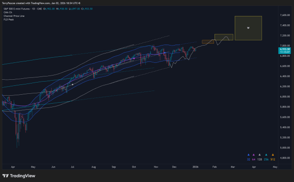Click the Jun label on the time axis

click(53, 167)
